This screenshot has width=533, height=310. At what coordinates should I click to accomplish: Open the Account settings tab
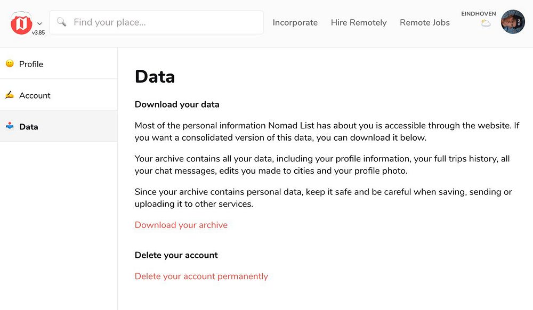pos(35,95)
